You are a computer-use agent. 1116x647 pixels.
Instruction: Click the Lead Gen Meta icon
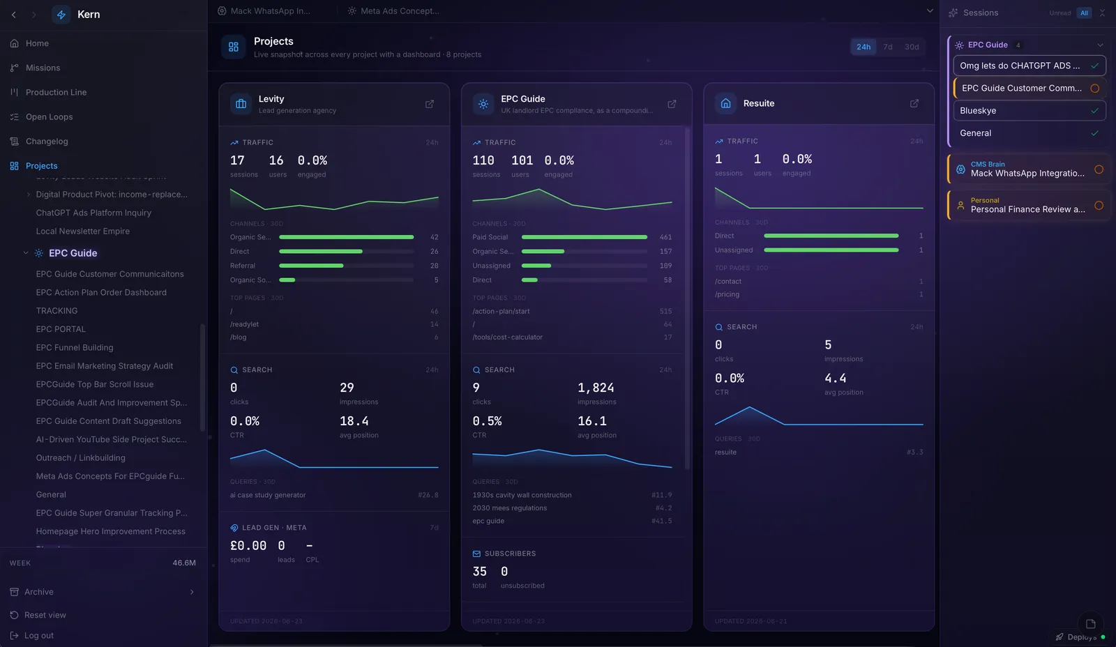coord(234,528)
